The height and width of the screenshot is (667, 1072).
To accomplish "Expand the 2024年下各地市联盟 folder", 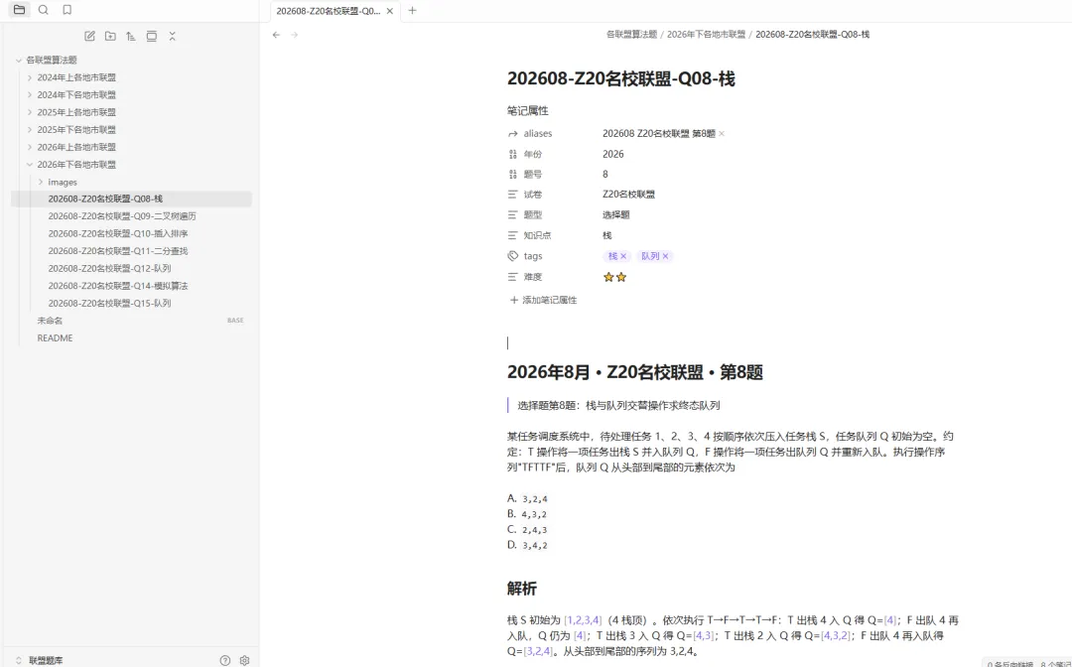I will click(30, 95).
